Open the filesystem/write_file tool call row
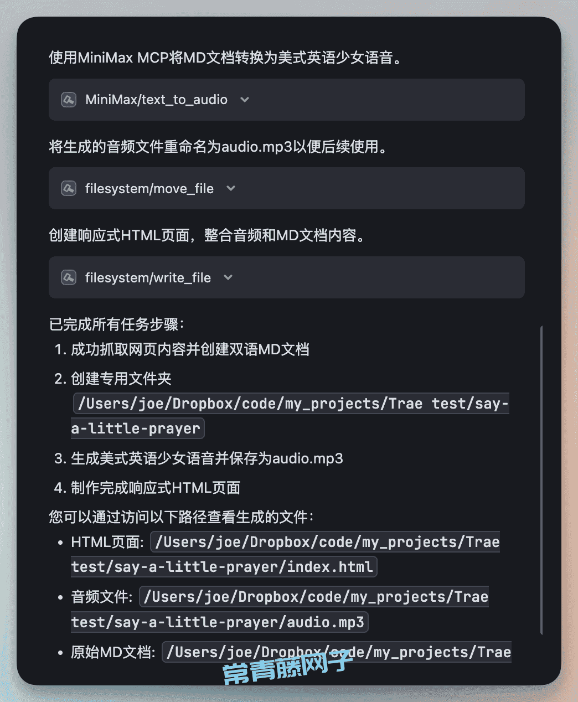 287,277
